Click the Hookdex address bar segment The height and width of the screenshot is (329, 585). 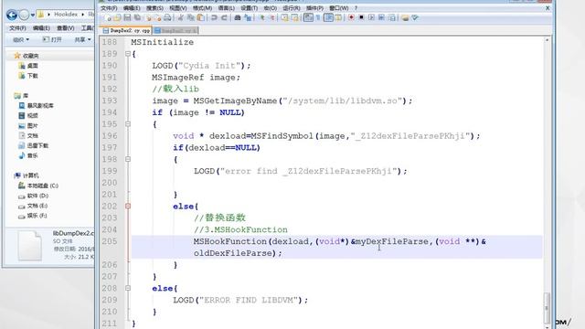66,15
